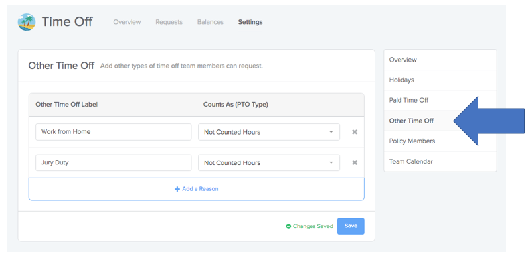Open Team Calendar section
The image size is (532, 260).
coord(440,161)
